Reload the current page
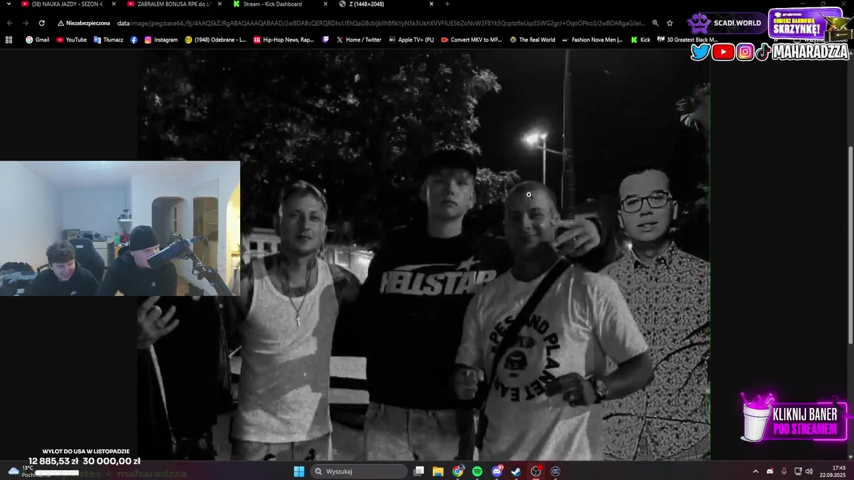 41,23
